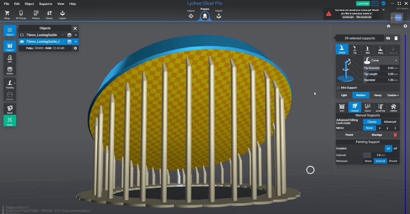The image size is (410, 214).
Task: Adjust the Tip Diameter slider
Action: (x=381, y=68)
